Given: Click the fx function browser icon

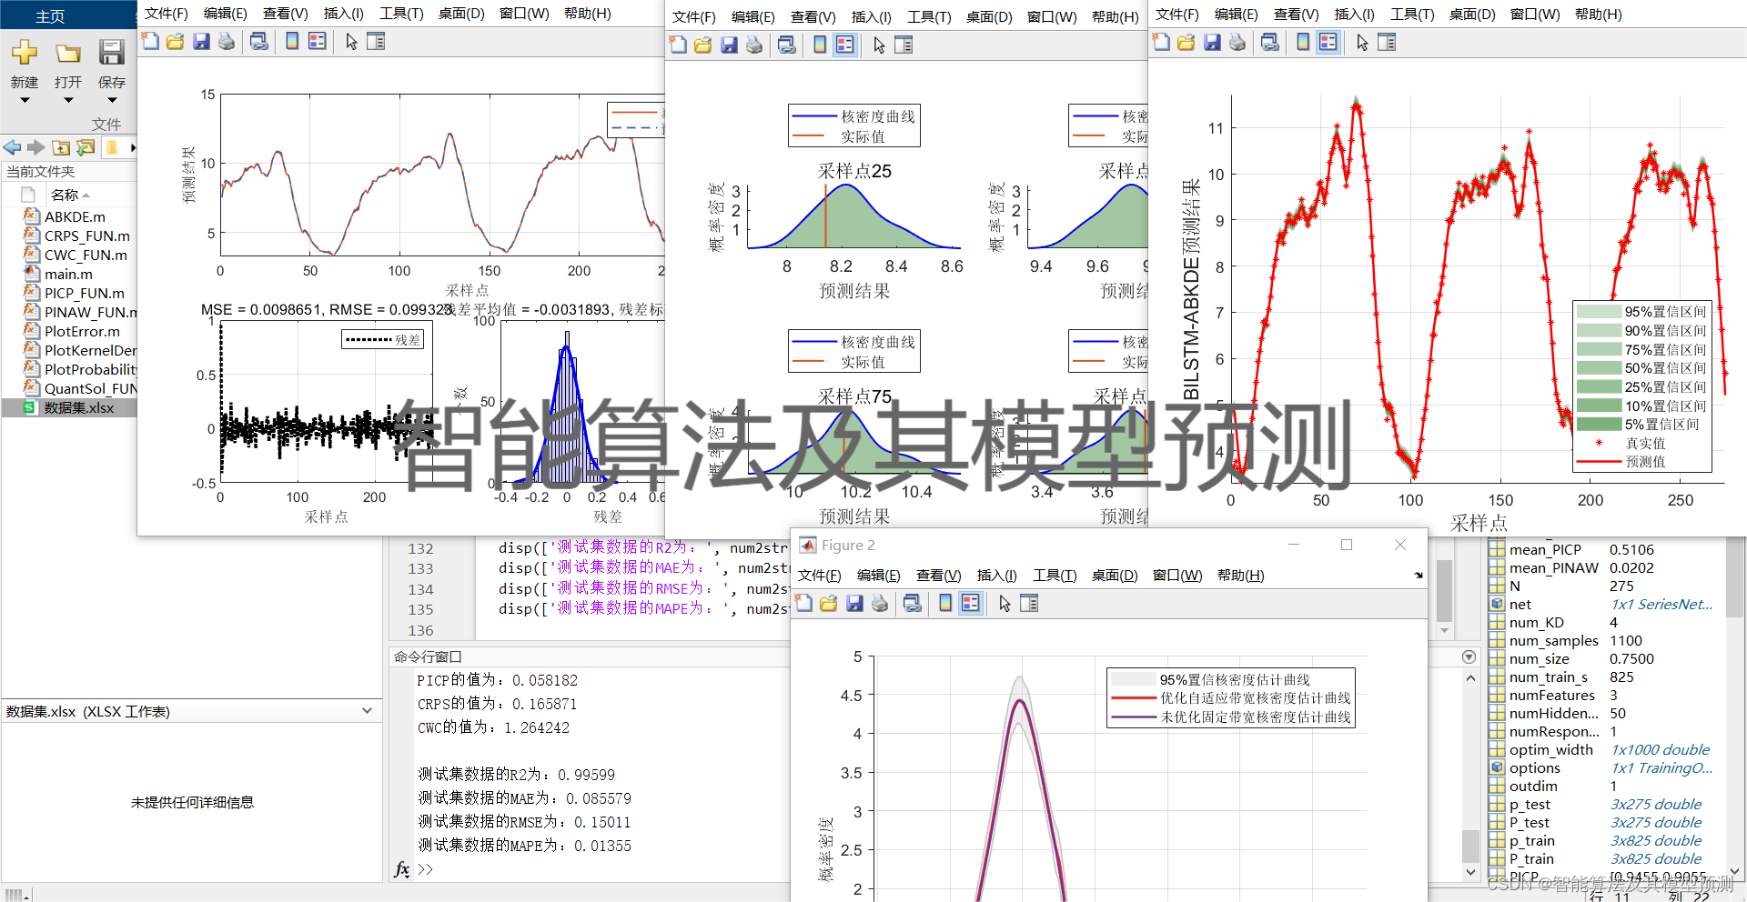Looking at the screenshot, I should pyautogui.click(x=401, y=869).
